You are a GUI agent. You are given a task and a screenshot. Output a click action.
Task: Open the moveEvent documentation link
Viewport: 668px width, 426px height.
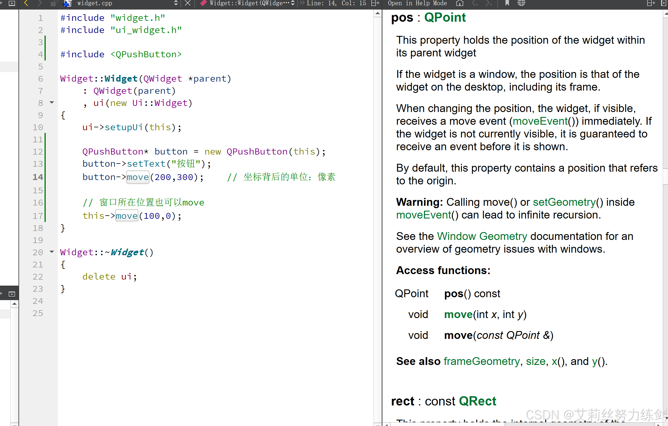(540, 121)
